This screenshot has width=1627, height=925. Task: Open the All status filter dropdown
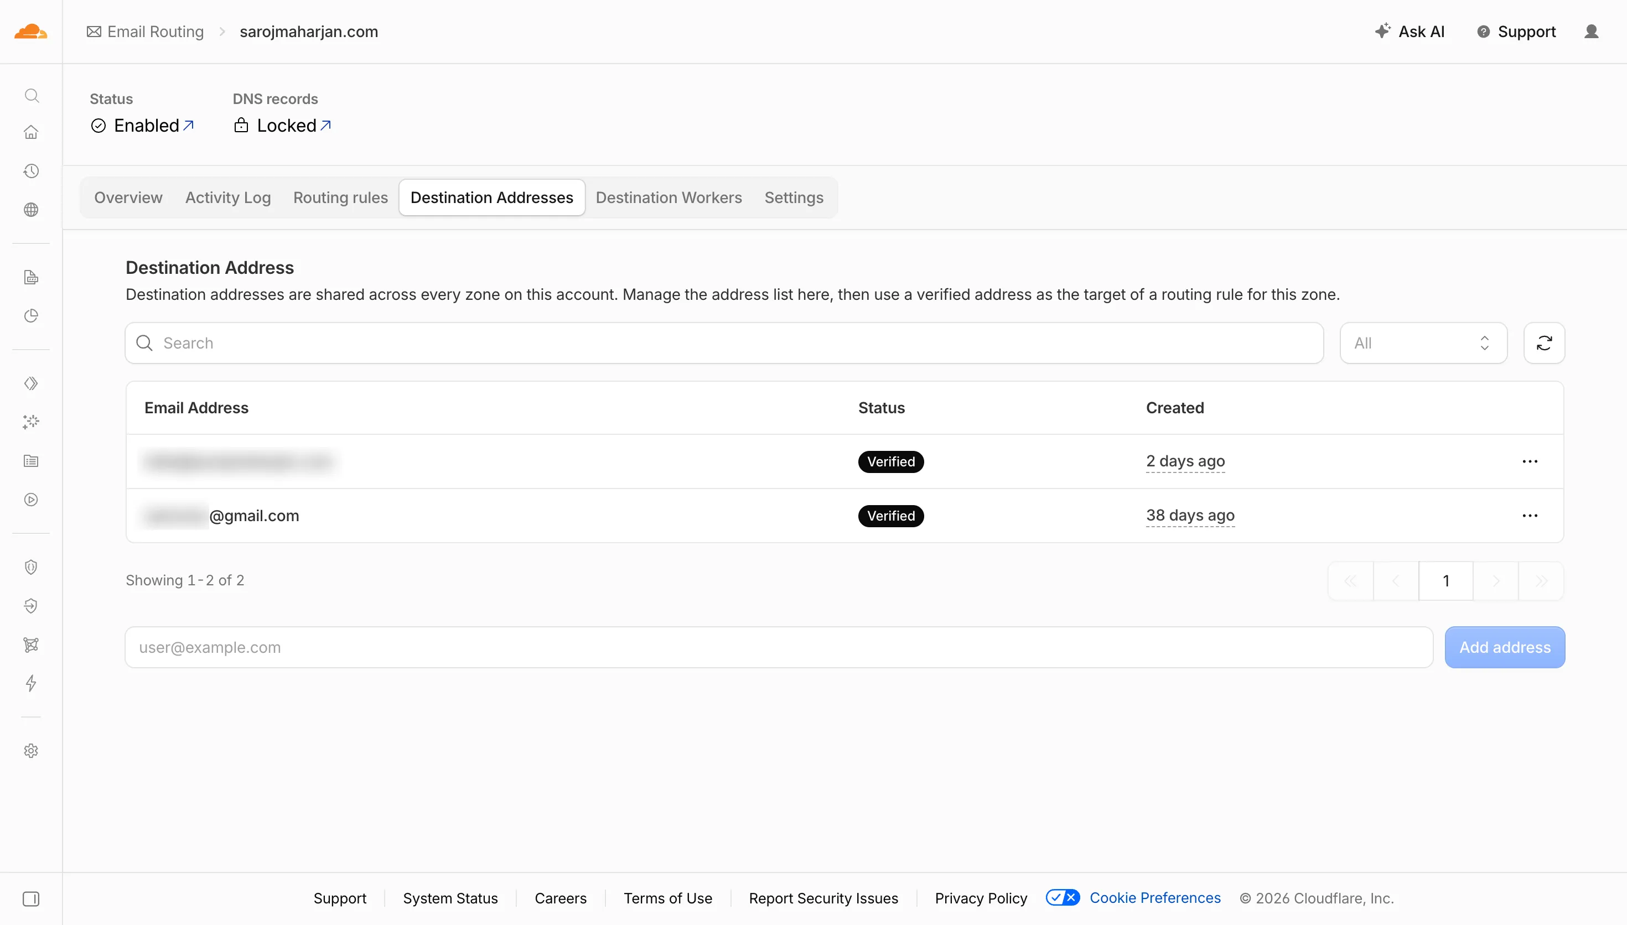(x=1423, y=343)
